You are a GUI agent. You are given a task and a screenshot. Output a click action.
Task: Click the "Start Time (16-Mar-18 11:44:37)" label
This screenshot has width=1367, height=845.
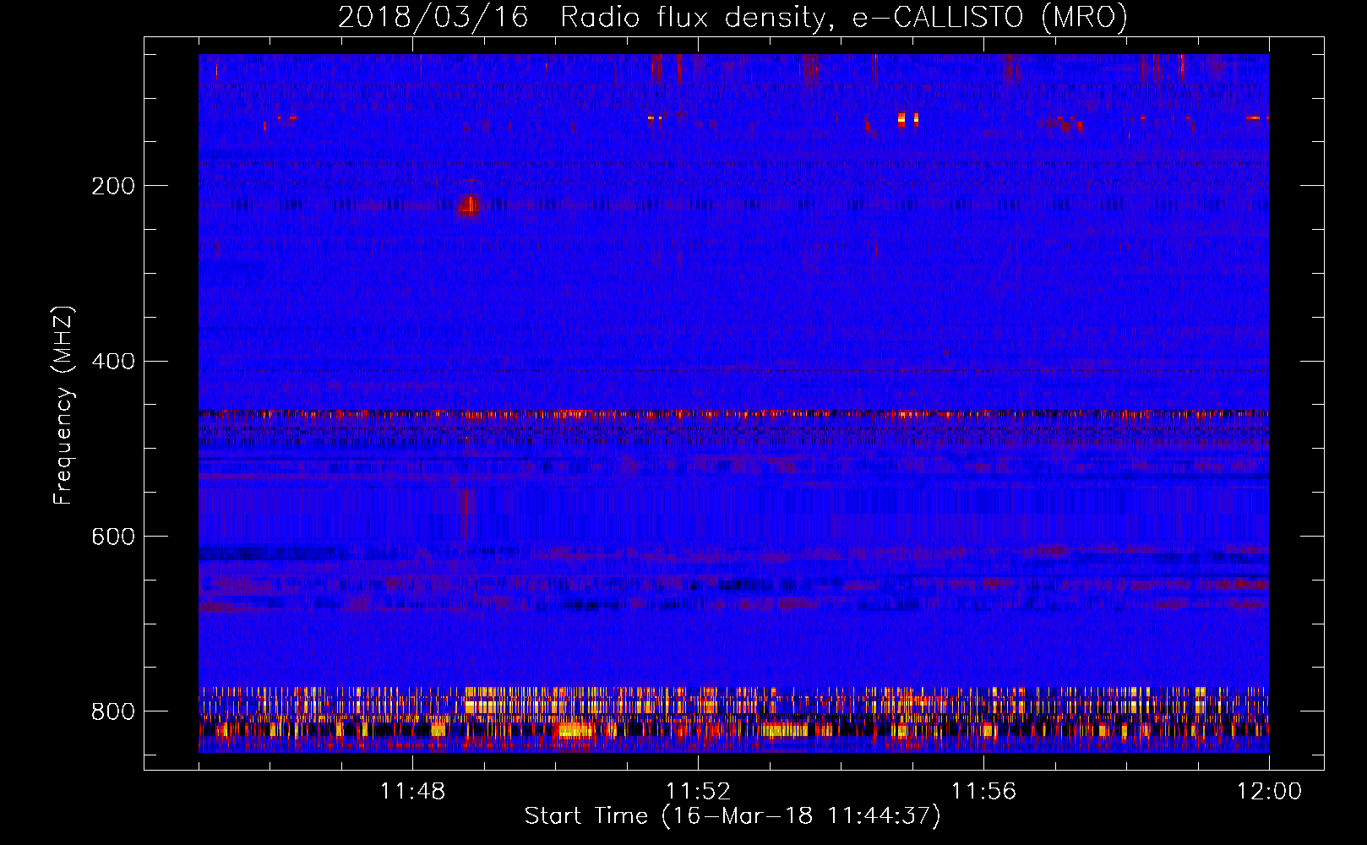pos(733,816)
